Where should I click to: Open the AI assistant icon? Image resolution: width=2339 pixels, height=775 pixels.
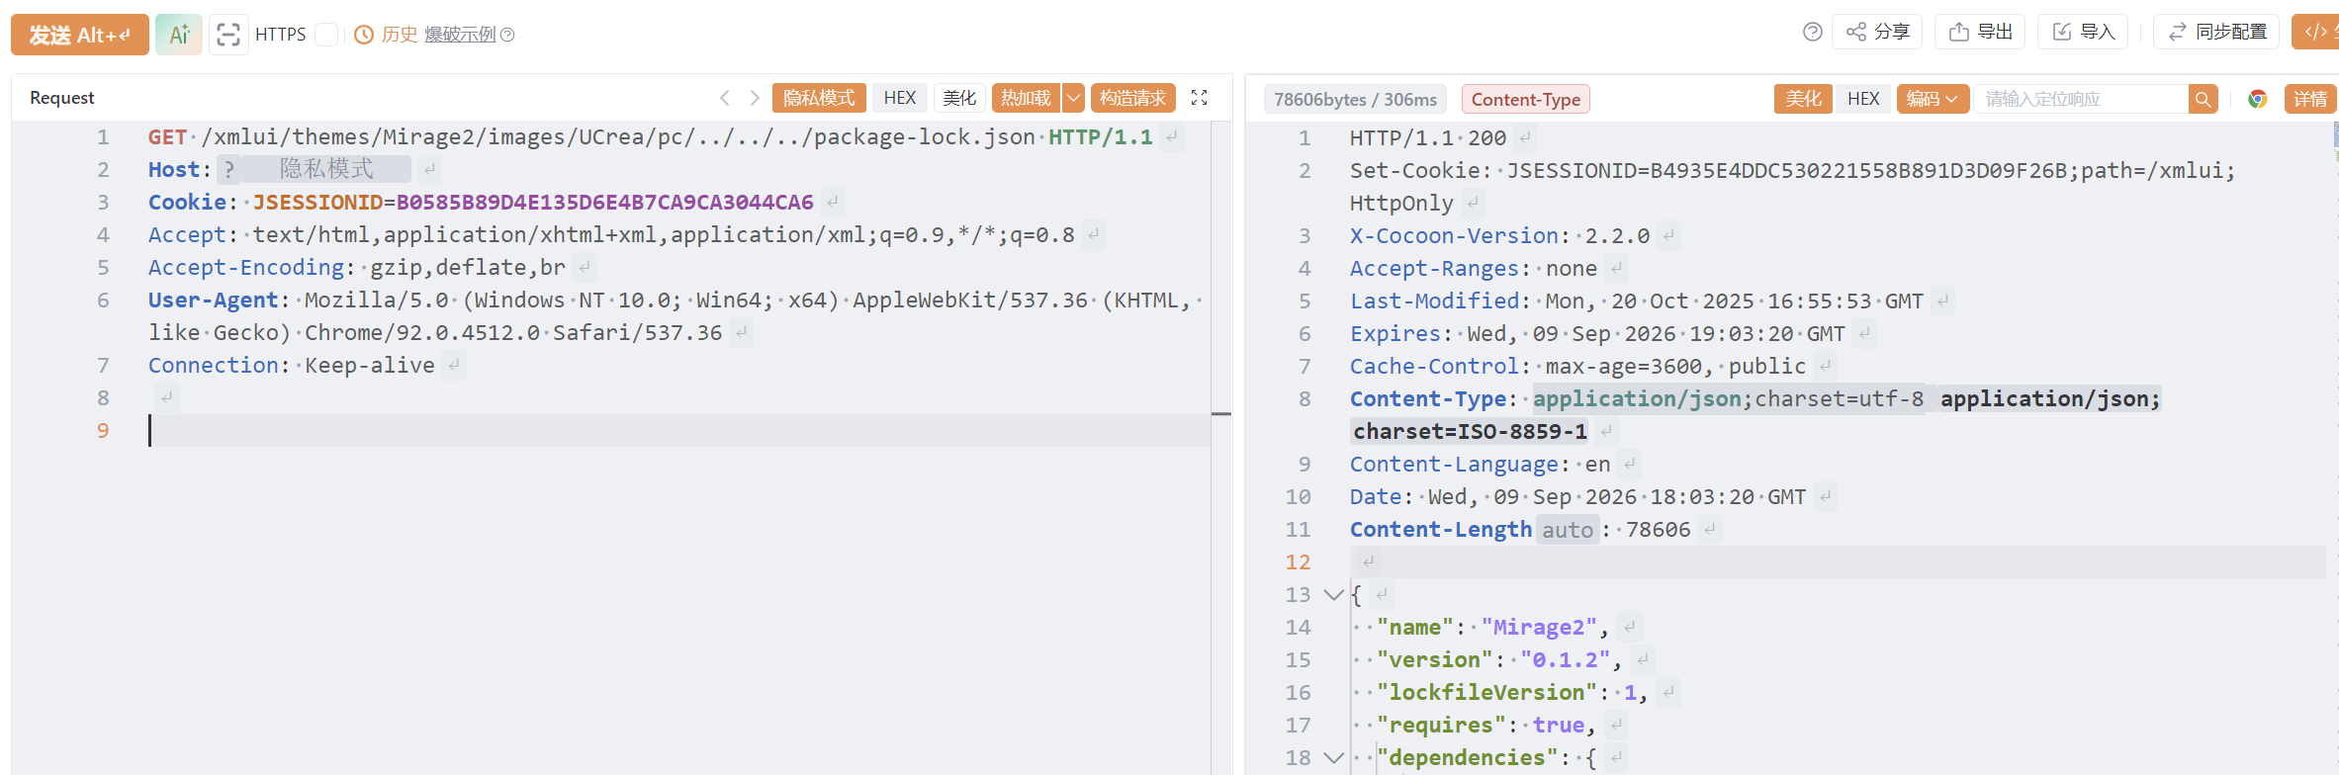tap(179, 35)
